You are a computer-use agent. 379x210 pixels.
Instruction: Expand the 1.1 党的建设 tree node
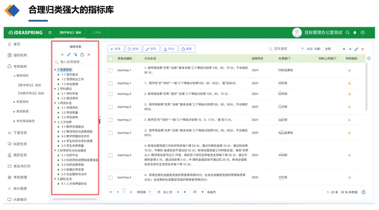59,74
